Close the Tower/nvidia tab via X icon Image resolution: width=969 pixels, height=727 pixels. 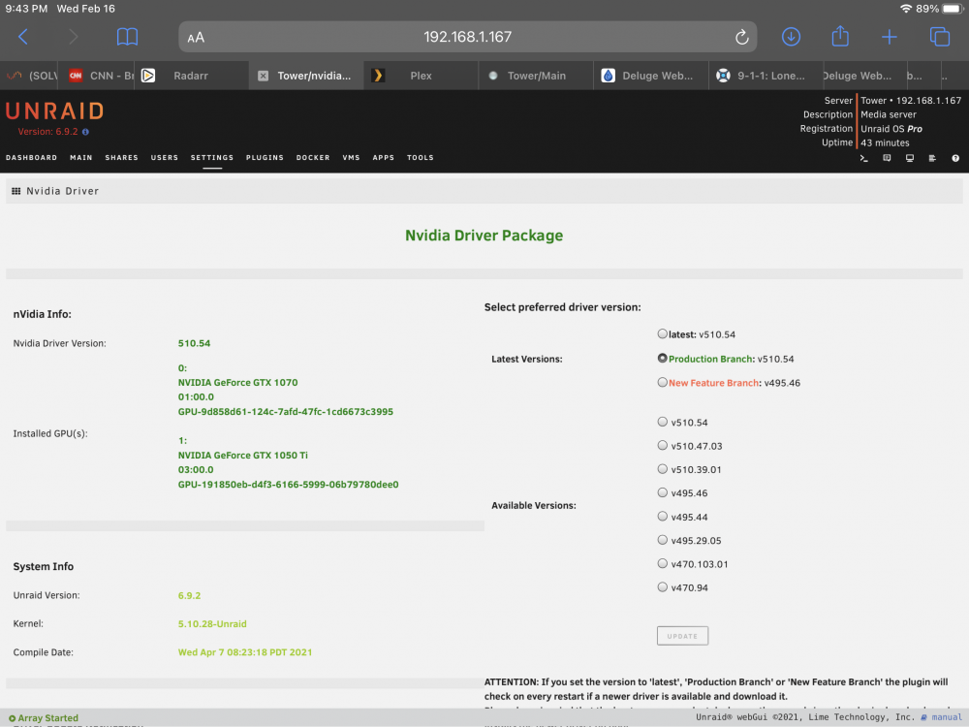click(x=263, y=76)
